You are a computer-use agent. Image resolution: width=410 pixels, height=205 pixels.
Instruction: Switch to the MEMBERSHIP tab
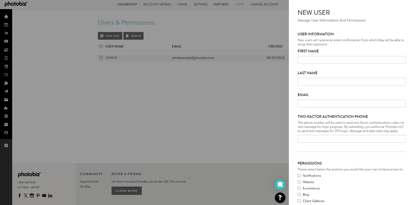127,4
